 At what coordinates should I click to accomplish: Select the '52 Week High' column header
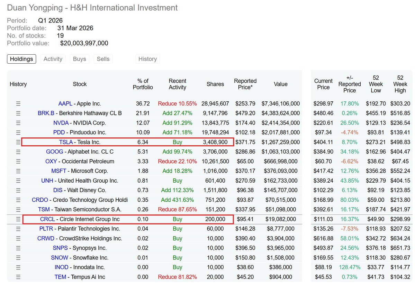coord(400,84)
